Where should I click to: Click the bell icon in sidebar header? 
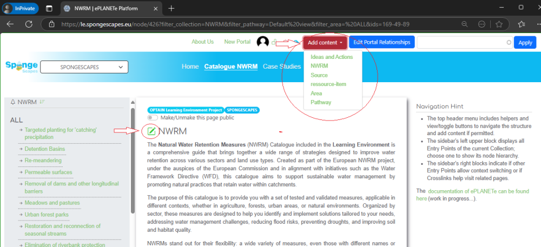(13, 102)
